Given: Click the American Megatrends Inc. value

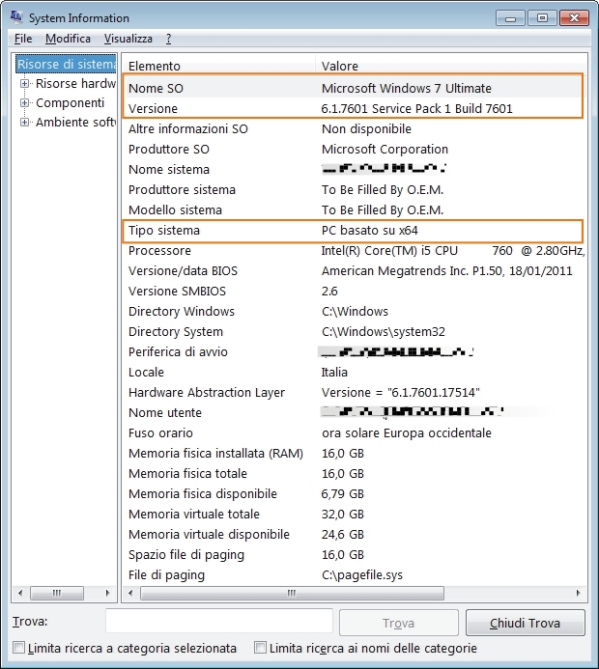Looking at the screenshot, I should (x=446, y=271).
